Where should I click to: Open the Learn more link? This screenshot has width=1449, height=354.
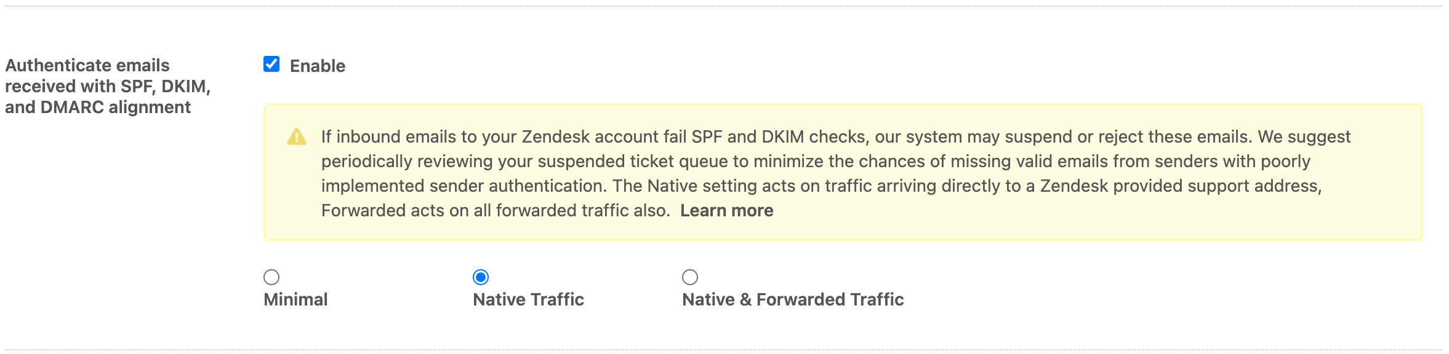pyautogui.click(x=726, y=210)
